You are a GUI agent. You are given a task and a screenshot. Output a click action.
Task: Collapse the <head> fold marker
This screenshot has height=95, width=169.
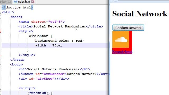click(0, 17)
